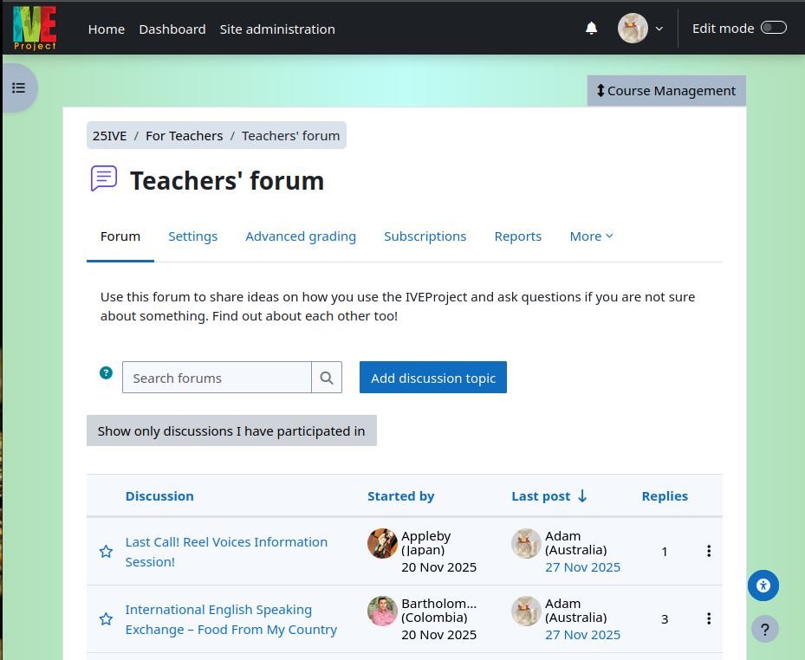Click the search magnifier icon
The width and height of the screenshot is (805, 660).
[x=327, y=377]
